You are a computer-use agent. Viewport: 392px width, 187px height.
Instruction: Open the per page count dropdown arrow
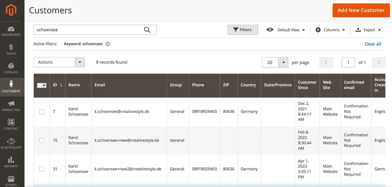click(283, 62)
